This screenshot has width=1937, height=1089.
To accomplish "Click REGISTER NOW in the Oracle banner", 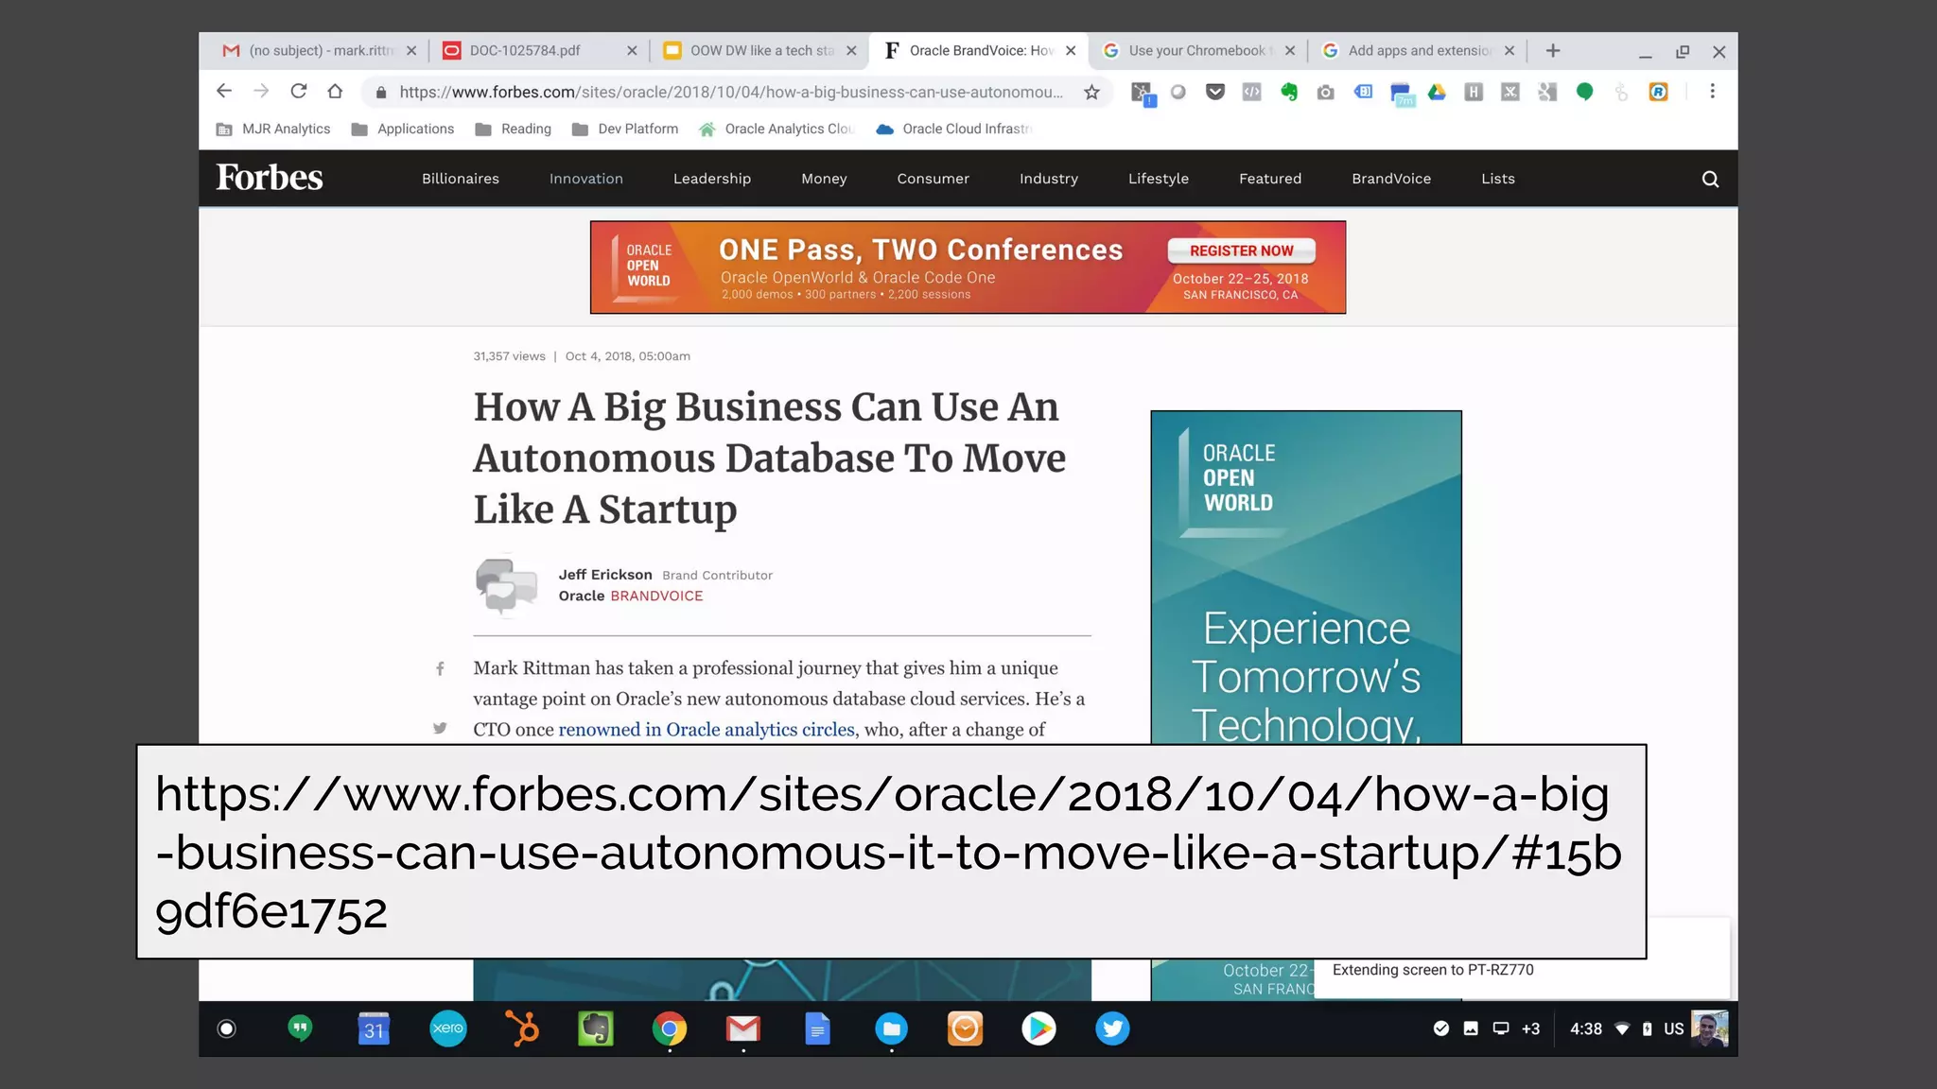I will pos(1242,251).
